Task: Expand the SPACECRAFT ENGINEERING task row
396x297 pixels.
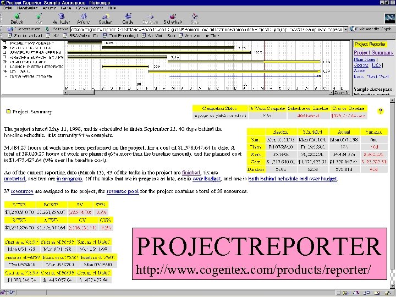Action: coord(5,53)
